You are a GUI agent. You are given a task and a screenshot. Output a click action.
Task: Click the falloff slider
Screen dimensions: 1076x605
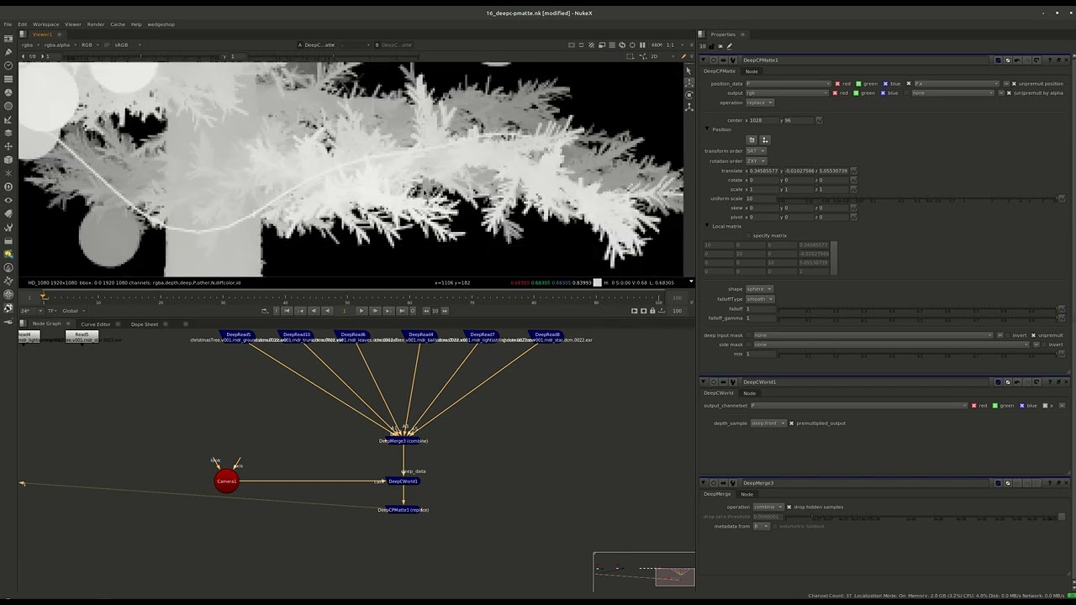pyautogui.click(x=917, y=308)
